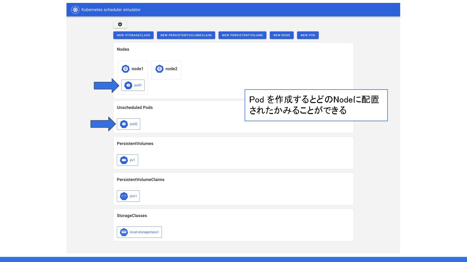
Task: Open the settings gear button
Action: (120, 24)
